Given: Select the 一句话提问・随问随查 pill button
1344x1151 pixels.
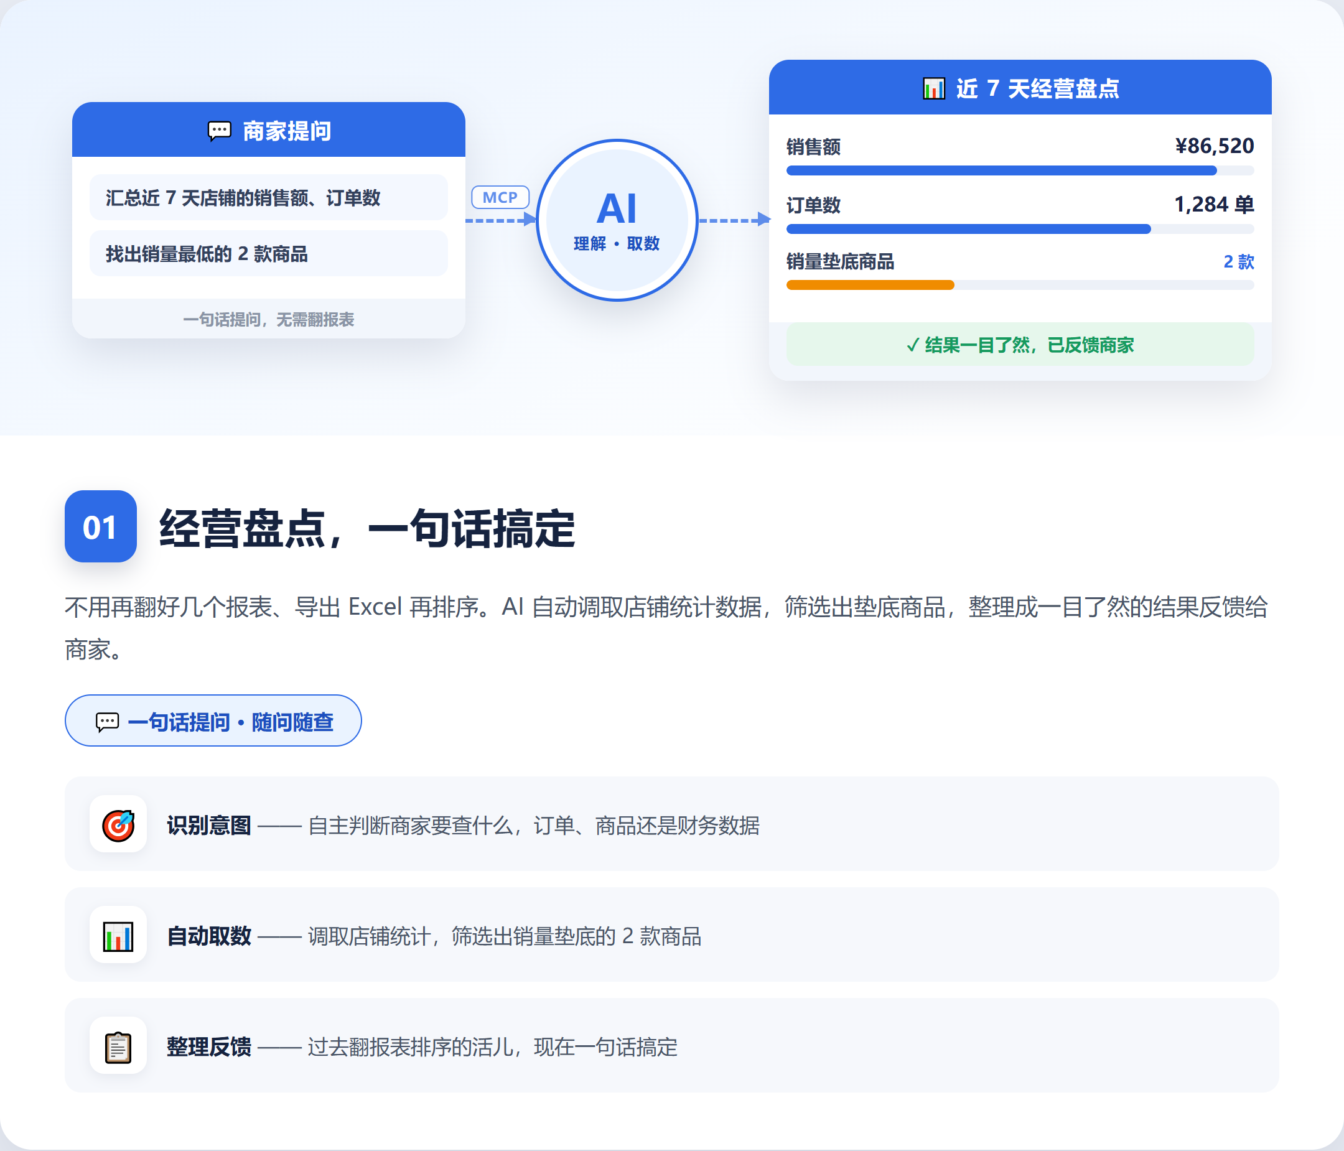Looking at the screenshot, I should (213, 721).
